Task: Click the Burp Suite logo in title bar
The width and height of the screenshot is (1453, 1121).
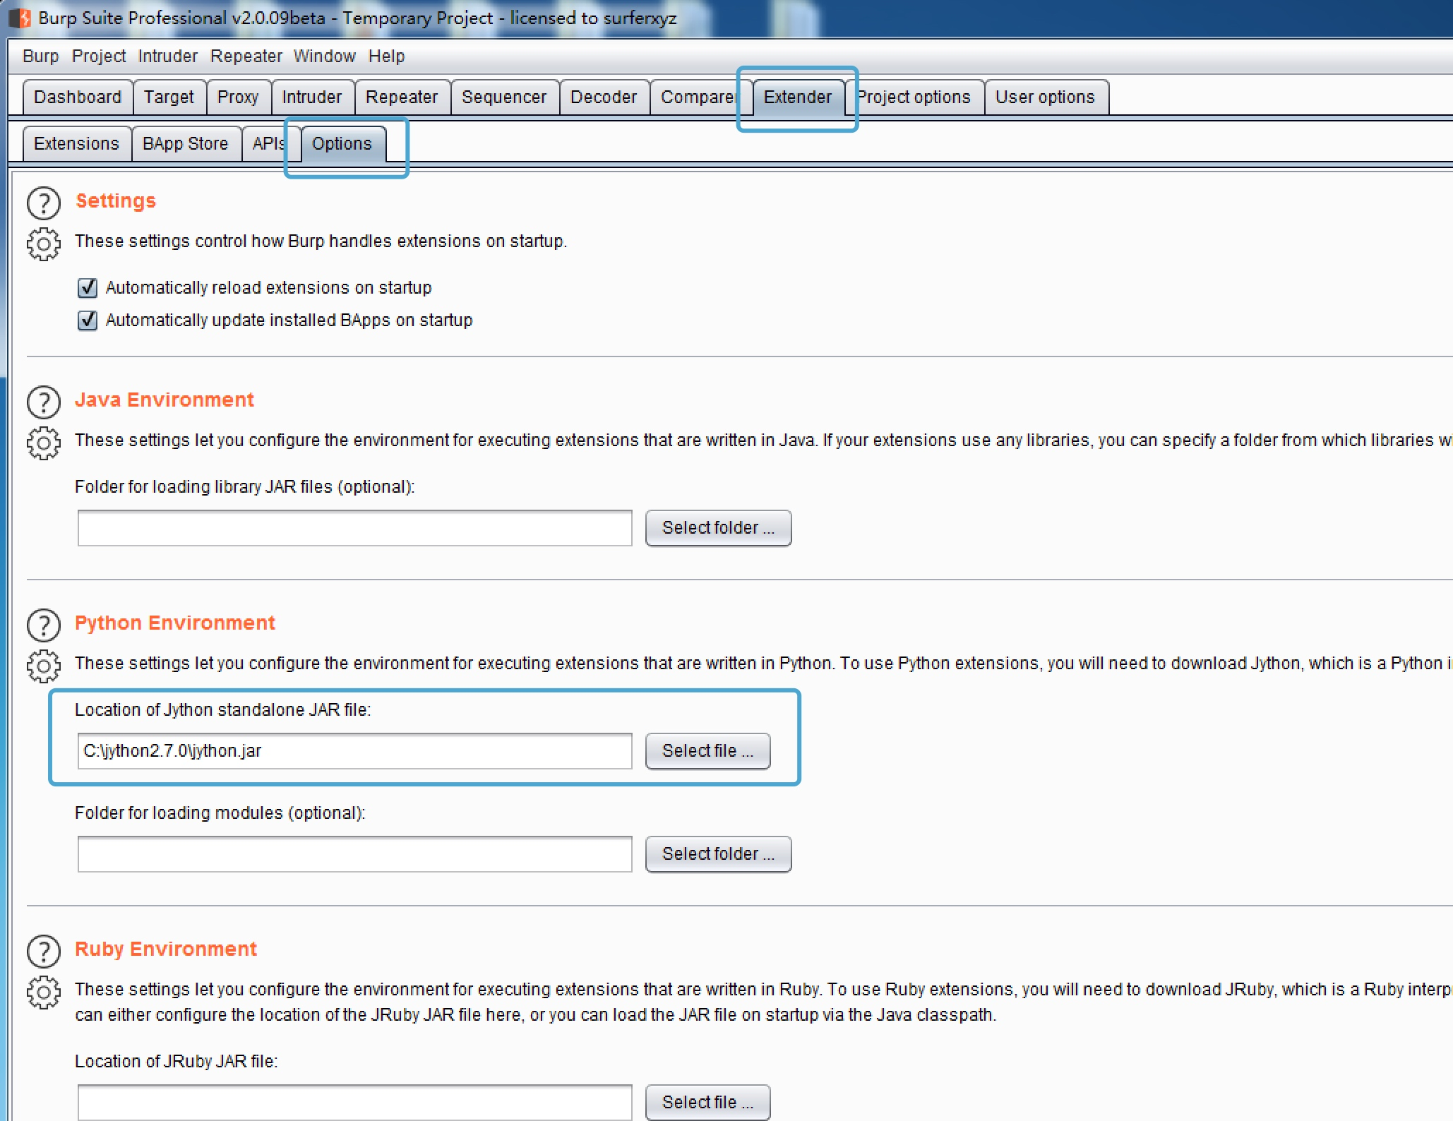Action: click(x=20, y=18)
